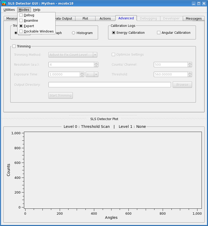Open the exposure time unit dropdown
The width and height of the screenshot is (208, 226).
pyautogui.click(x=92, y=74)
